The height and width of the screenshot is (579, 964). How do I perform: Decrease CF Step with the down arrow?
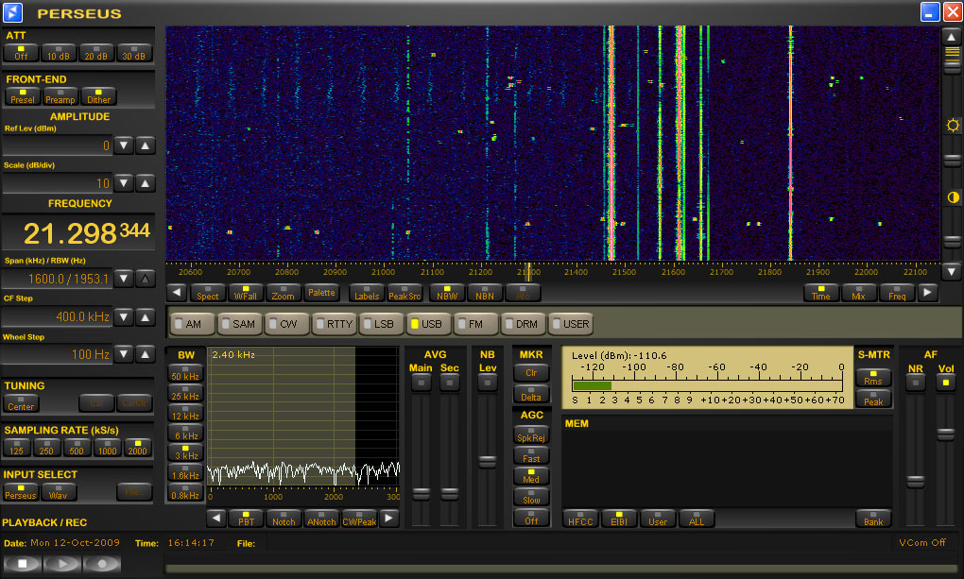click(x=124, y=317)
